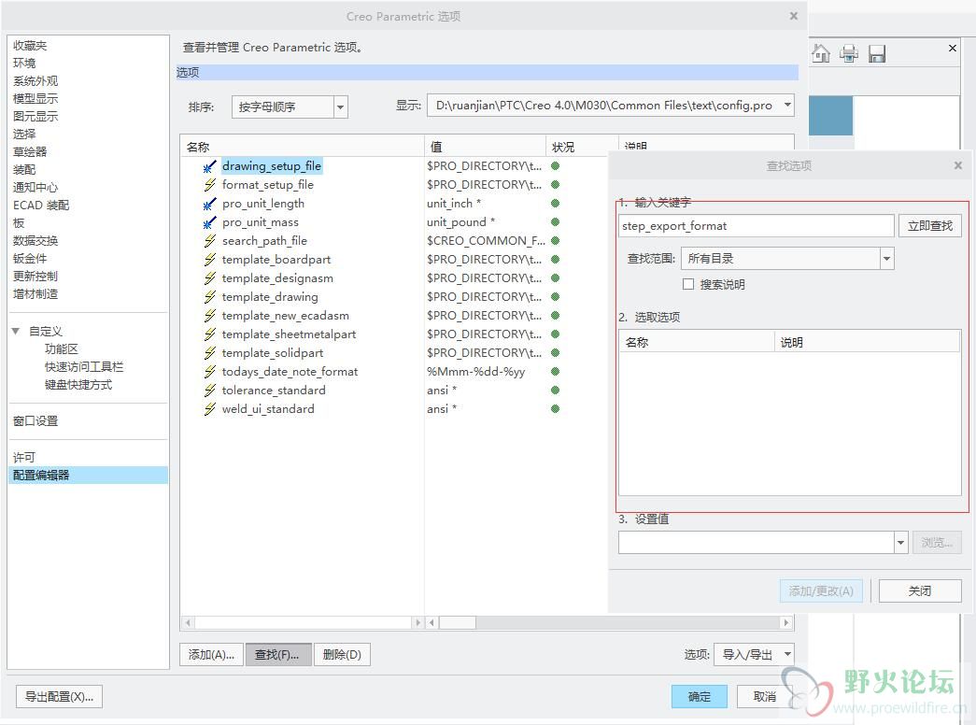Screen dimensions: 976x725
Task: Click the icon beside pro_unit_mass
Action: pos(210,222)
